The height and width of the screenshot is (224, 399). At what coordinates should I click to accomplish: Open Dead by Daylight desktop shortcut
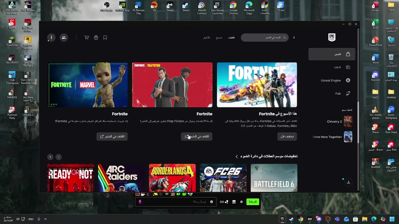(28, 61)
